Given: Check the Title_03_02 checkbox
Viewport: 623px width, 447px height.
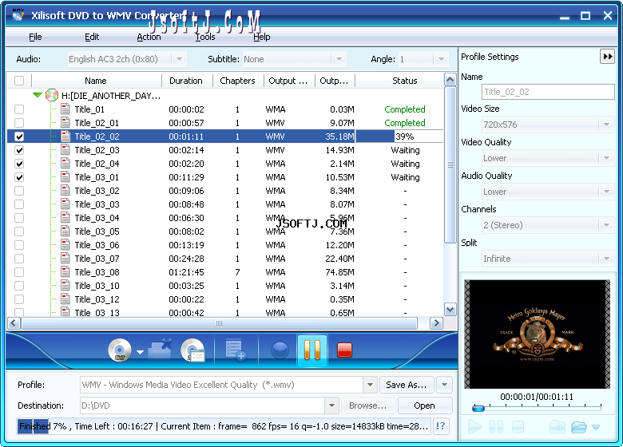Looking at the screenshot, I should tap(19, 191).
